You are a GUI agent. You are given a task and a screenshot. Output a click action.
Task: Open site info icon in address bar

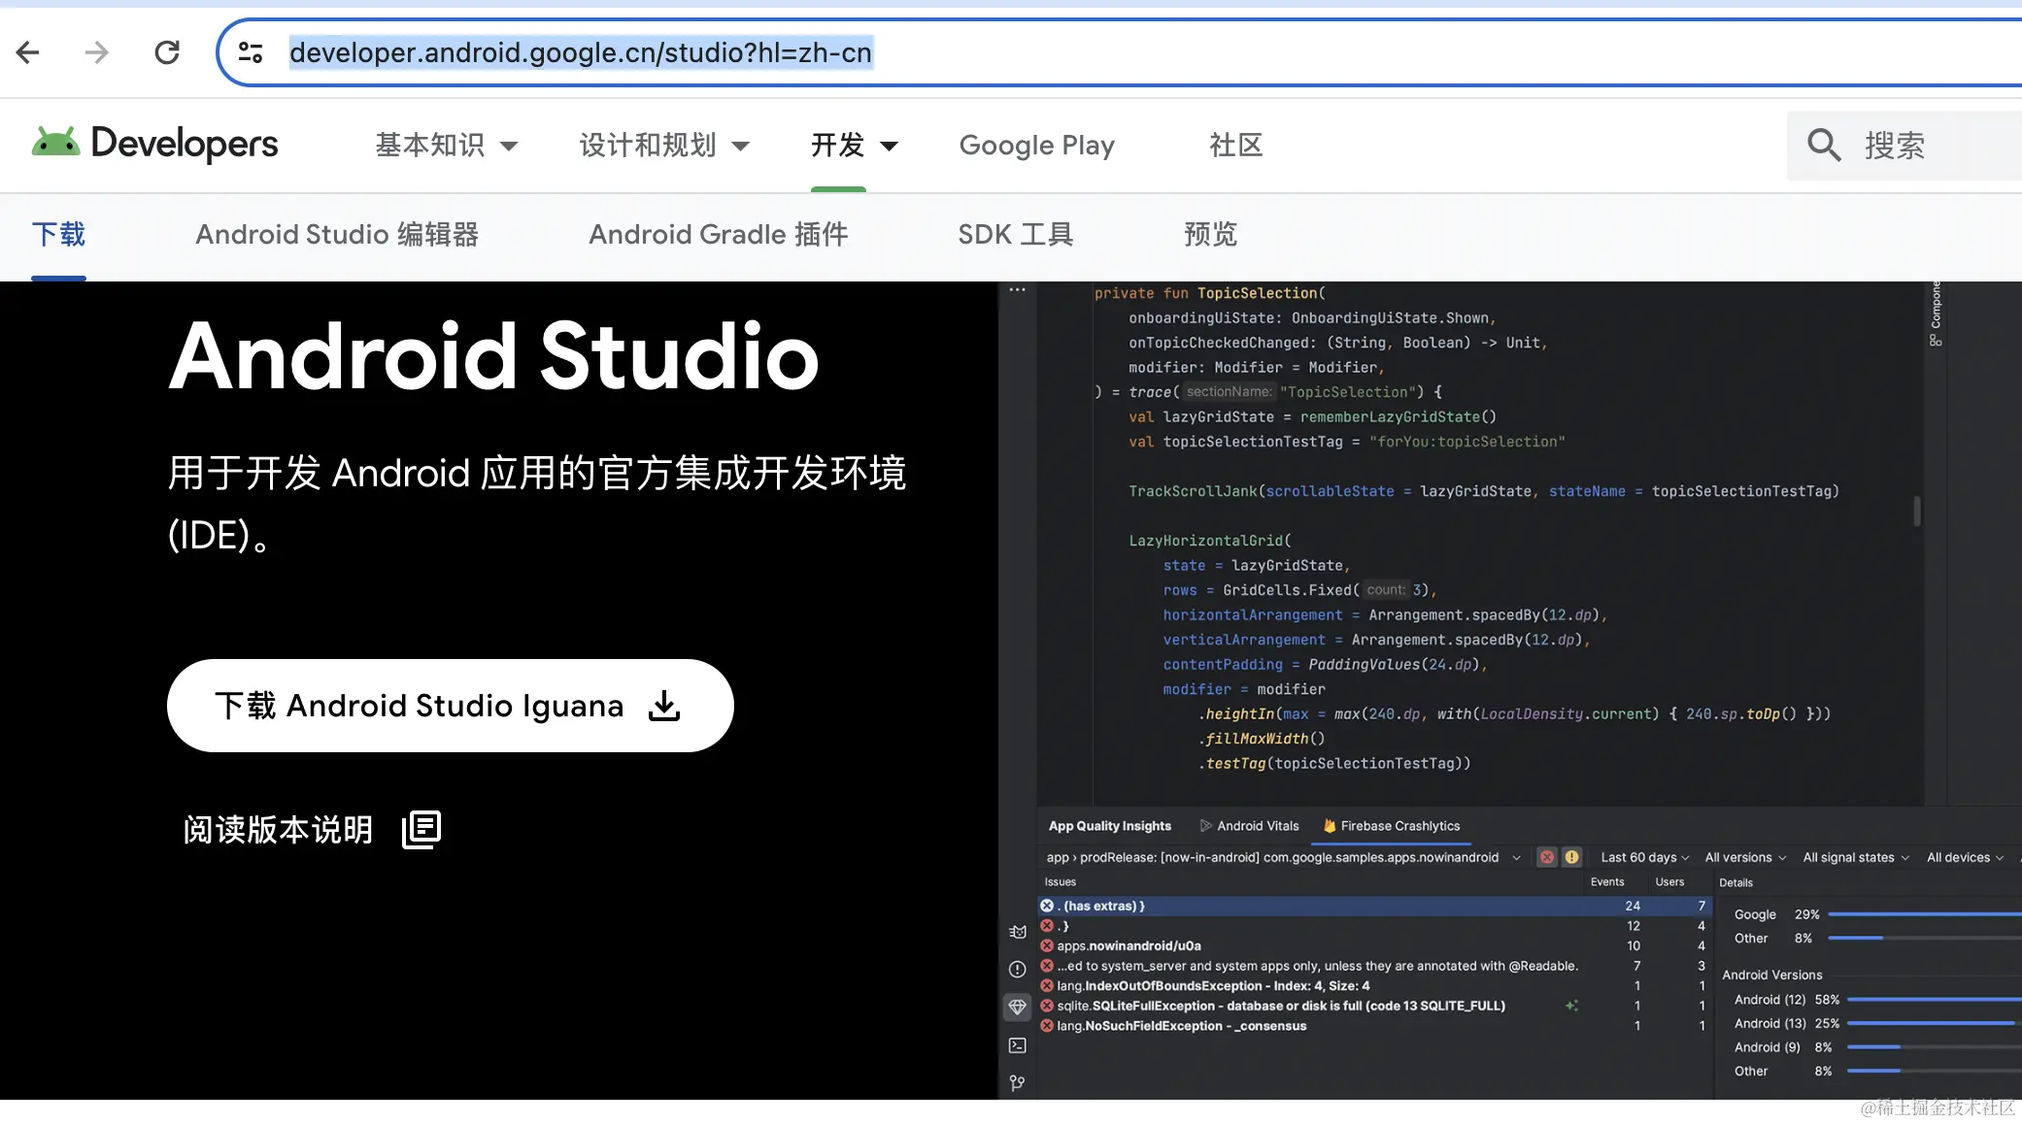pos(251,52)
